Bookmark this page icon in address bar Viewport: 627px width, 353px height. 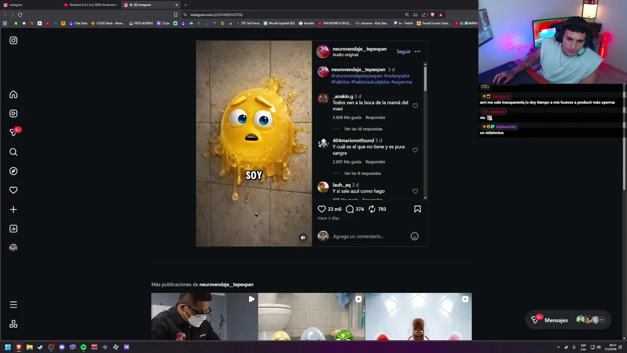[x=175, y=15]
